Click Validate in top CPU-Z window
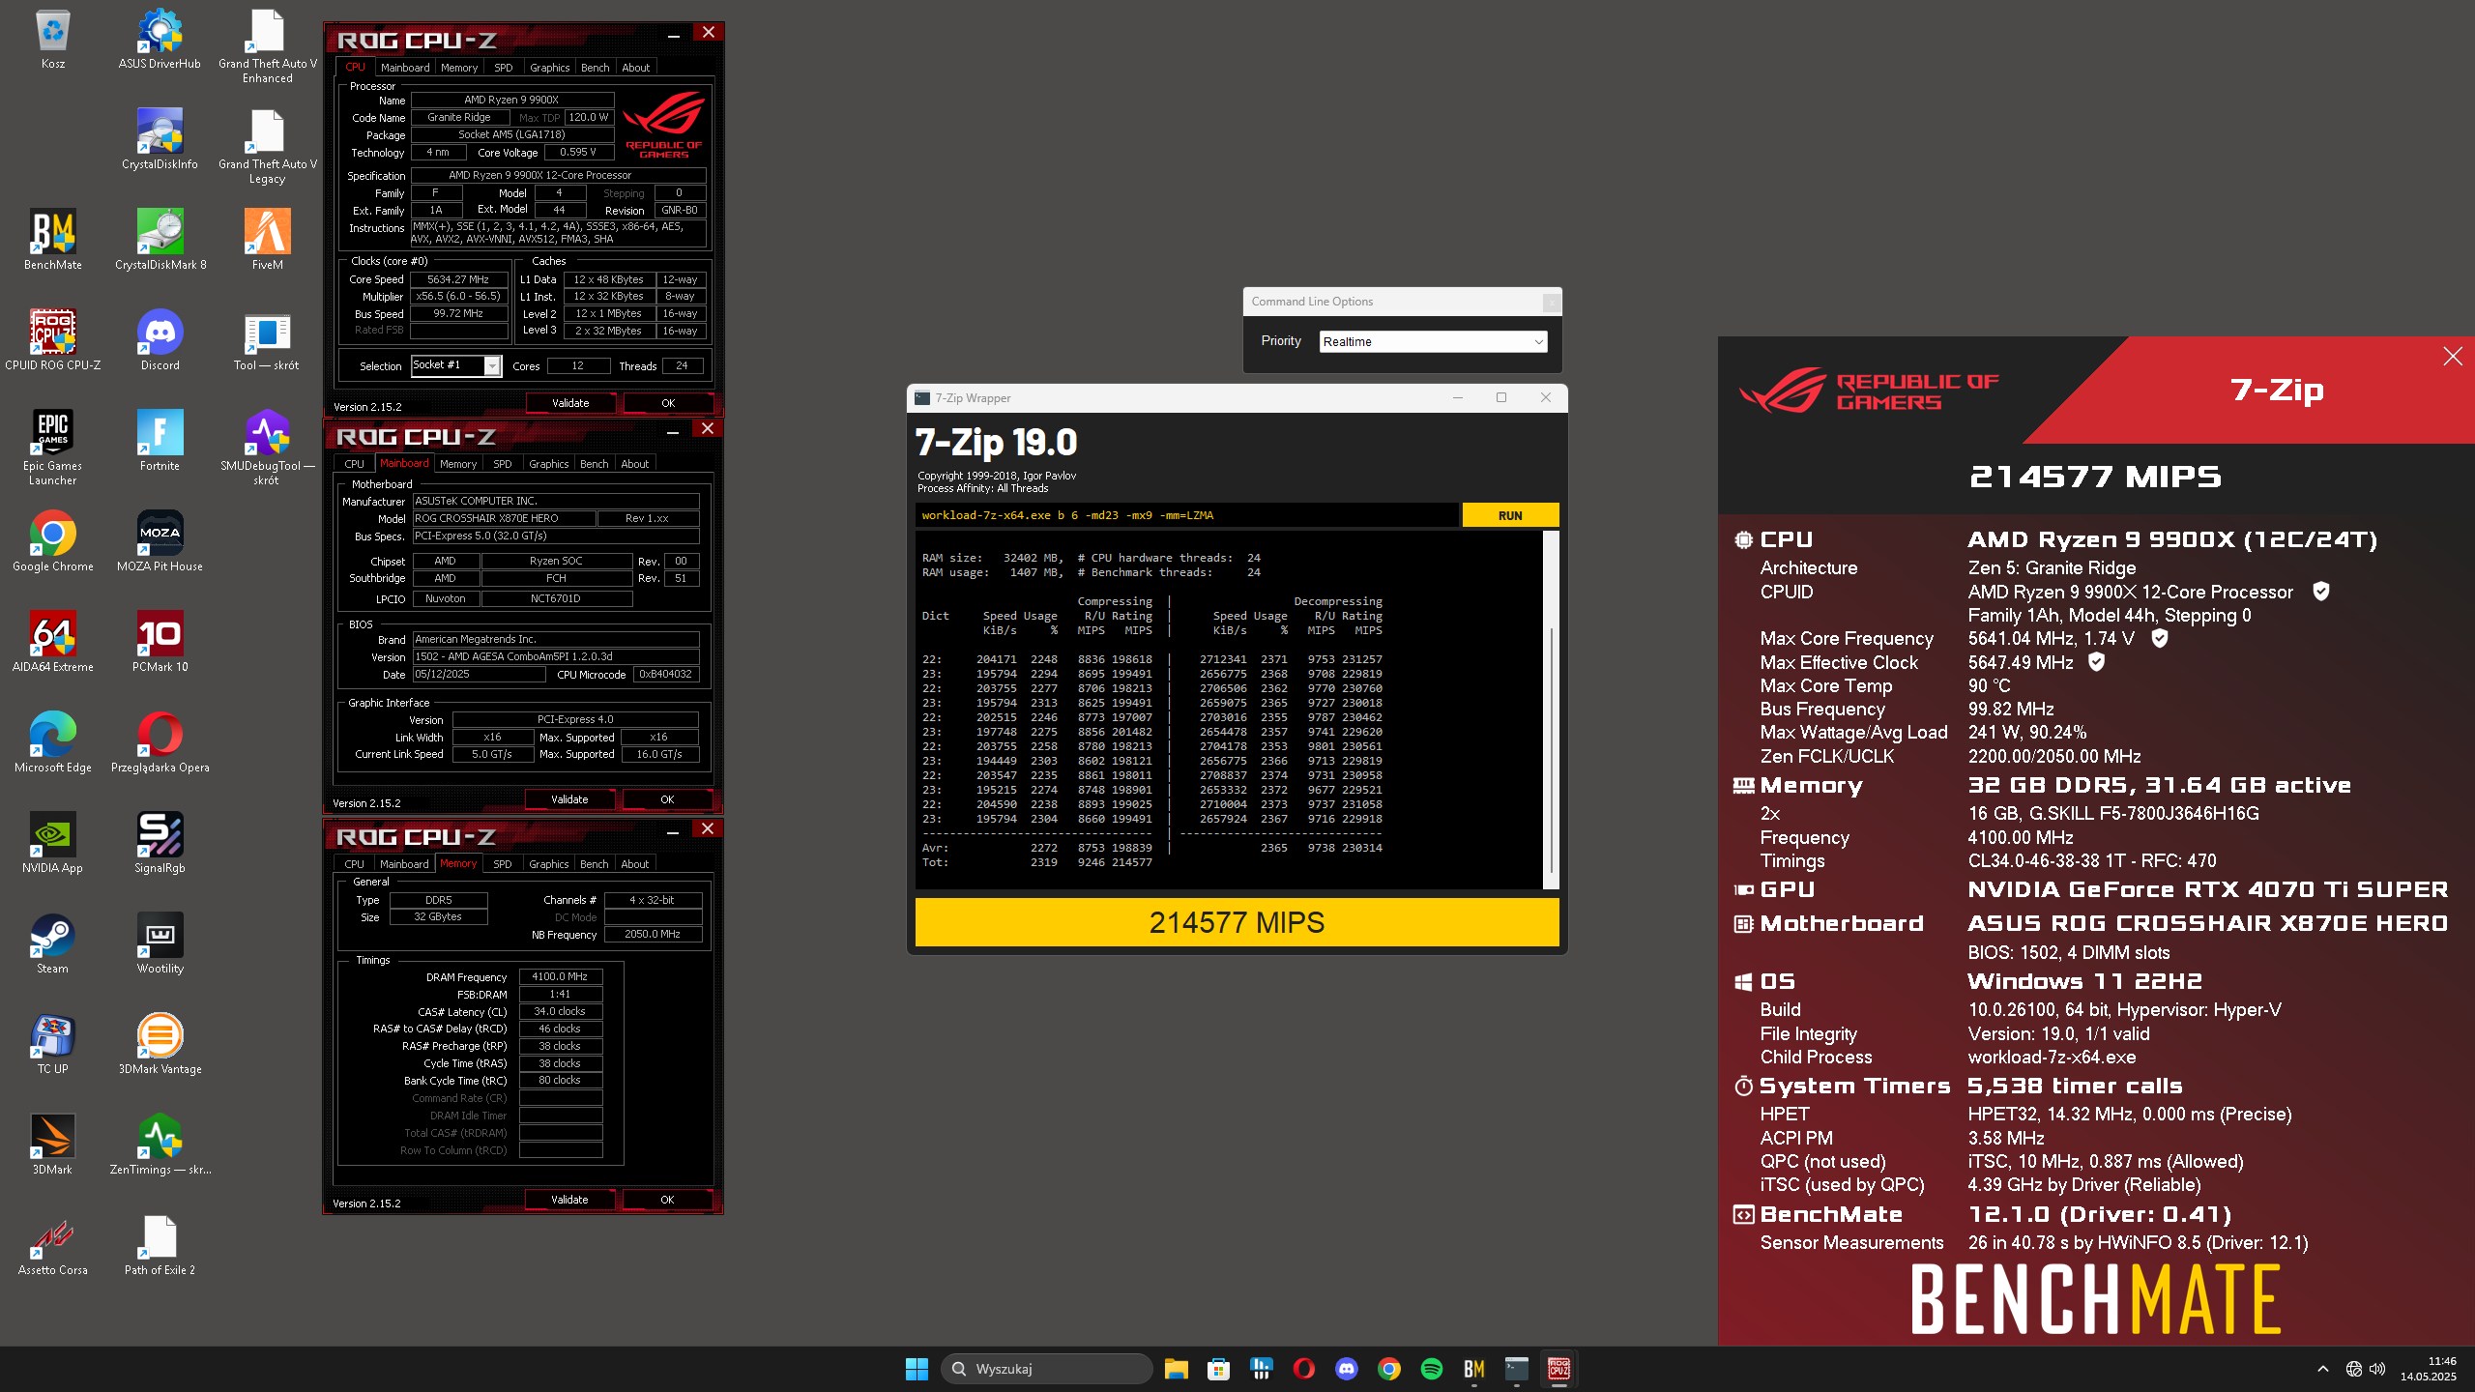 click(570, 403)
